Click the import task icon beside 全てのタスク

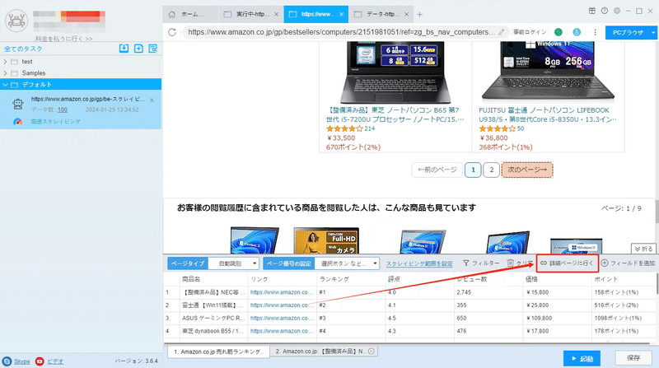[124, 49]
